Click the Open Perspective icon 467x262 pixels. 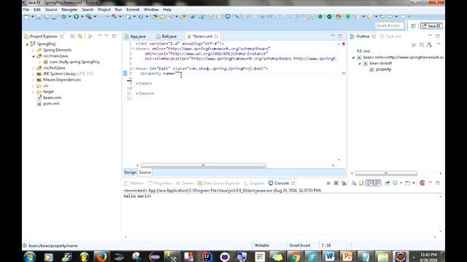(413, 26)
